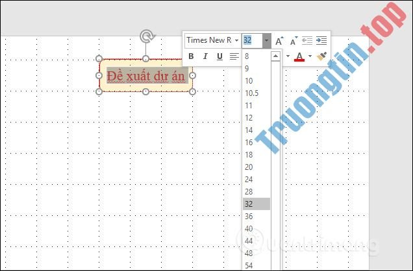Choose font size 20
413x271 pixels.
coord(257,167)
